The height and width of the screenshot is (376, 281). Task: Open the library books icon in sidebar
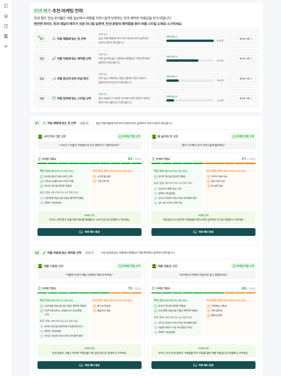coord(6,36)
